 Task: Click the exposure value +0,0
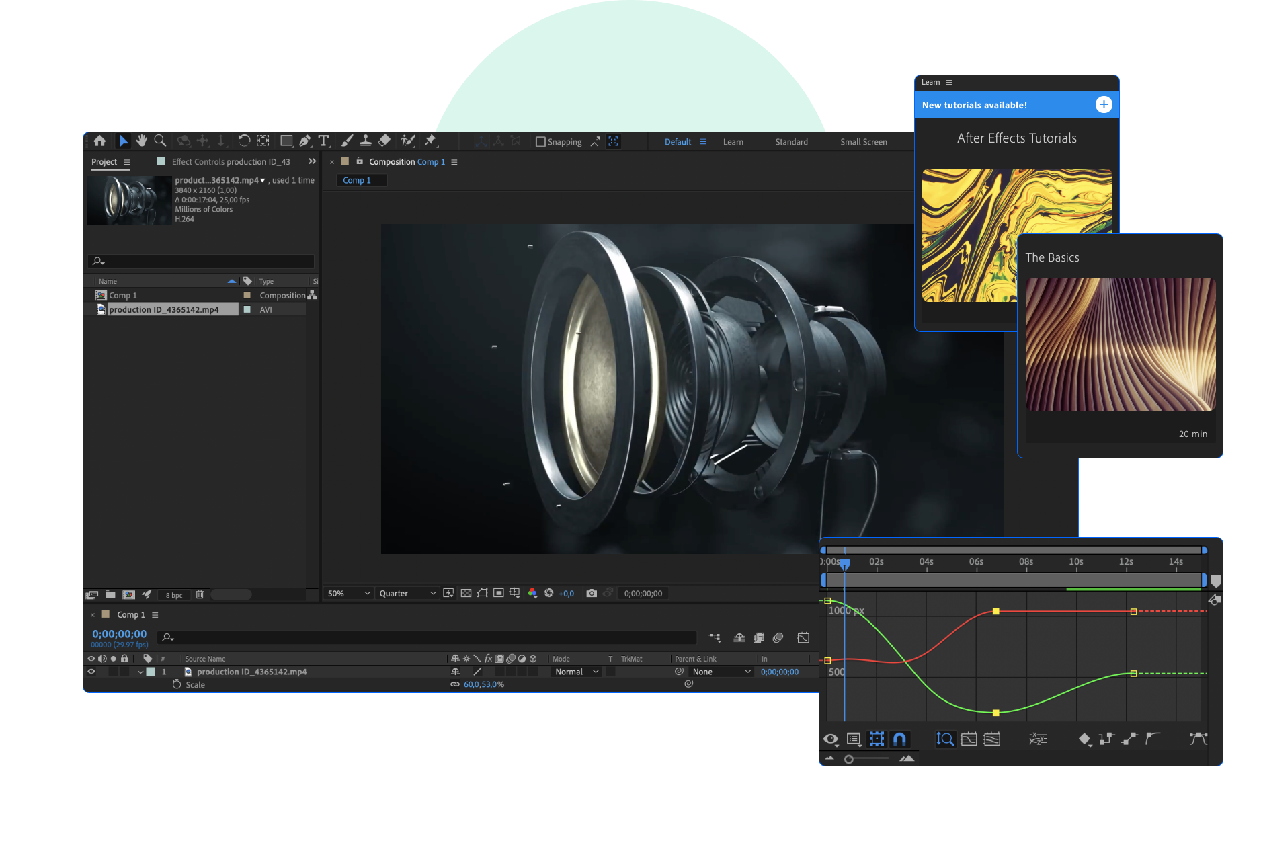point(566,594)
